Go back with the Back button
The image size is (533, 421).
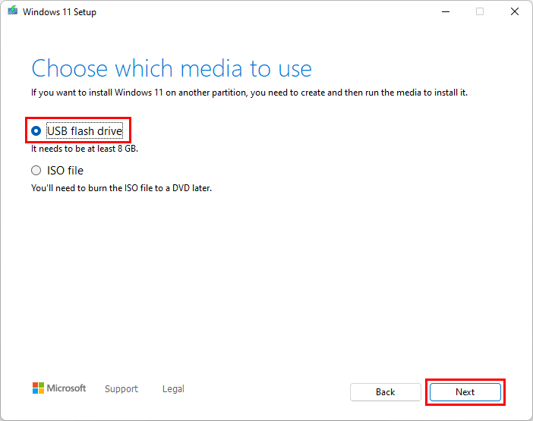coord(385,392)
